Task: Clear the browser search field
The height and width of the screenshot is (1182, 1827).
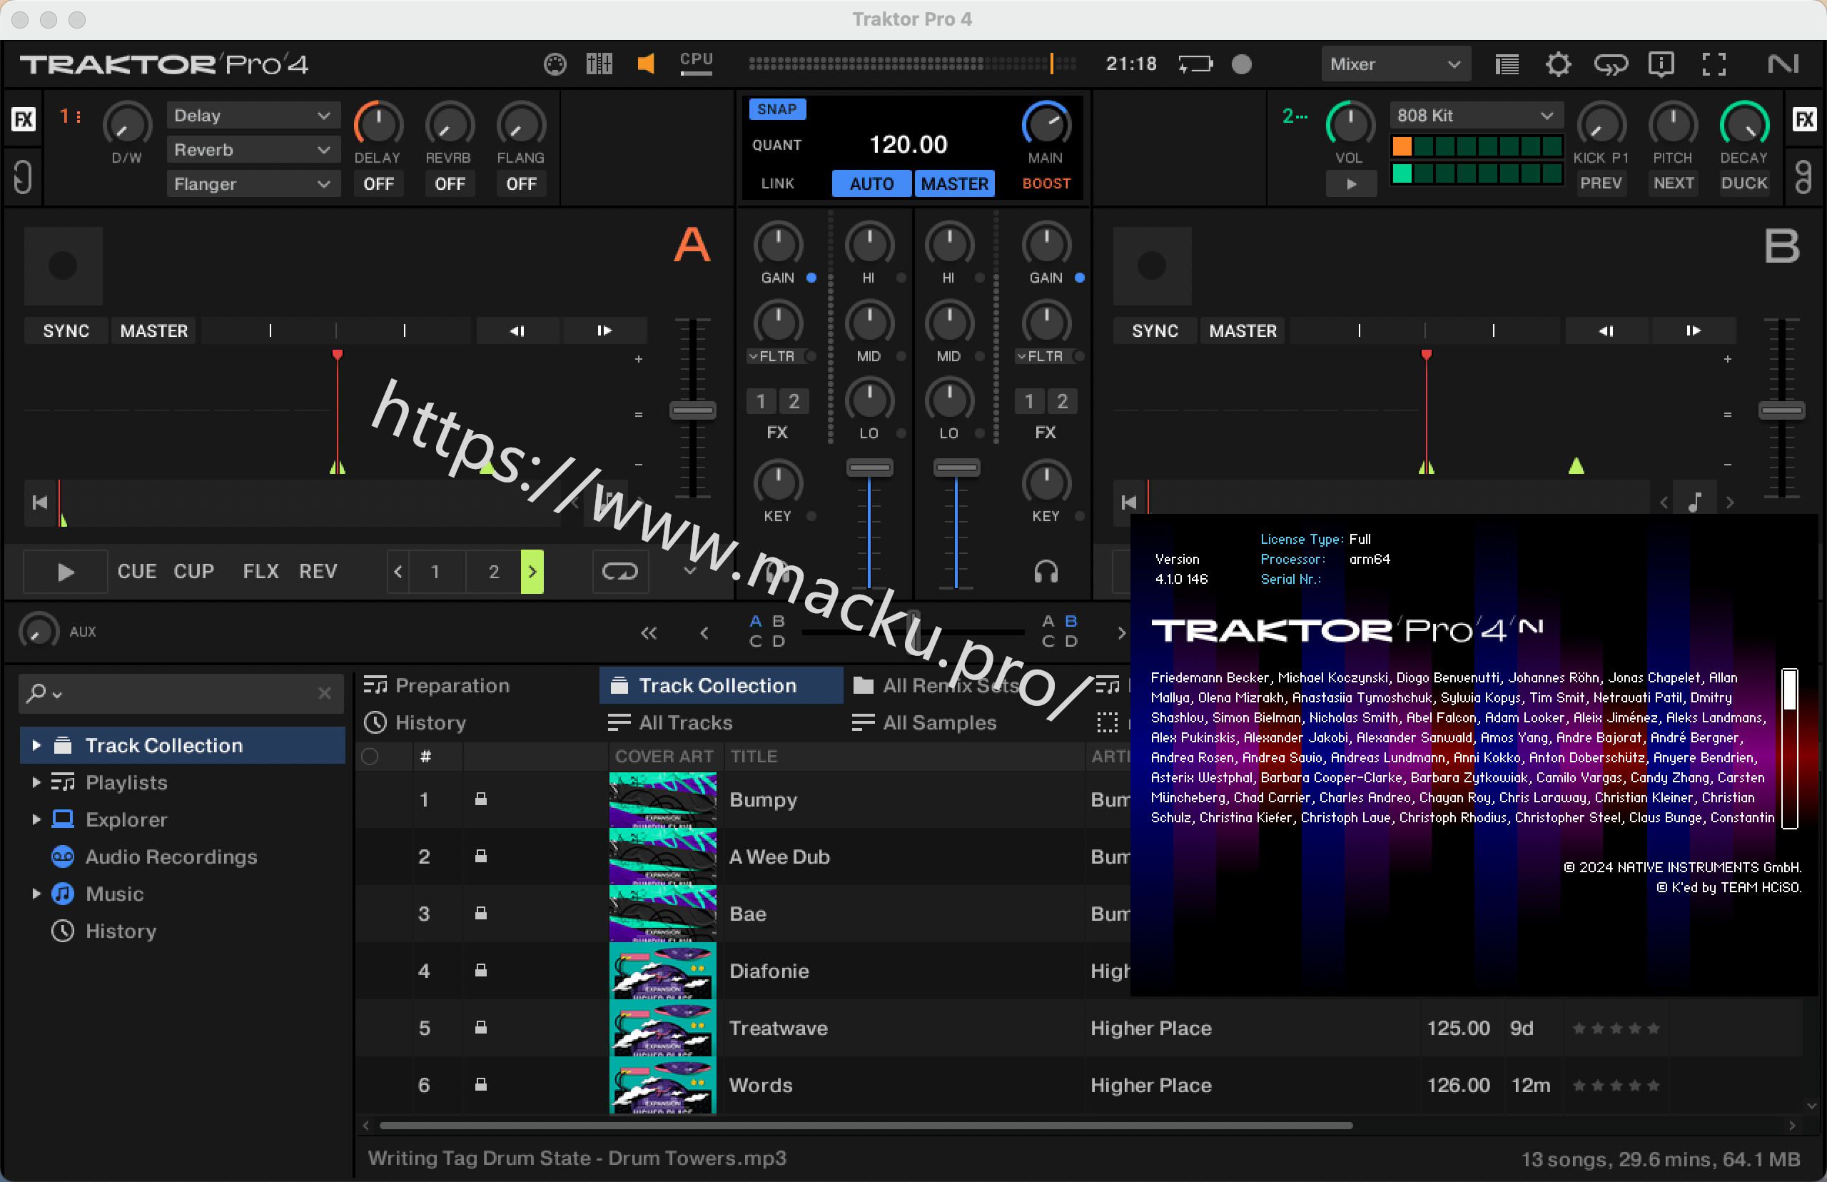Action: 325,693
